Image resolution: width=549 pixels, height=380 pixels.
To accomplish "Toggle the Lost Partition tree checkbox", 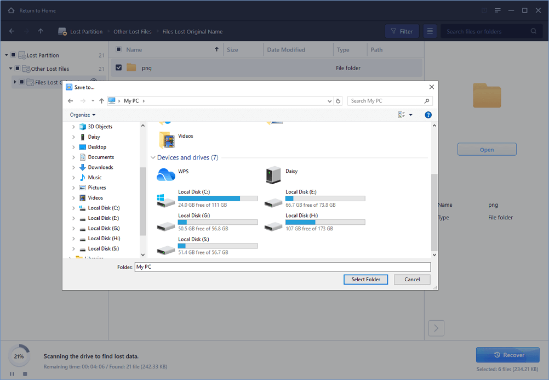I will point(13,55).
